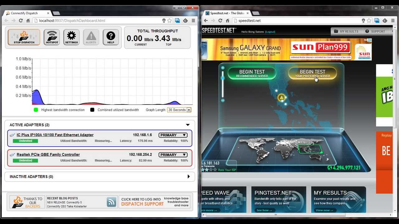
Task: Collapse the Active Adapters section arrow
Action: (x=188, y=125)
